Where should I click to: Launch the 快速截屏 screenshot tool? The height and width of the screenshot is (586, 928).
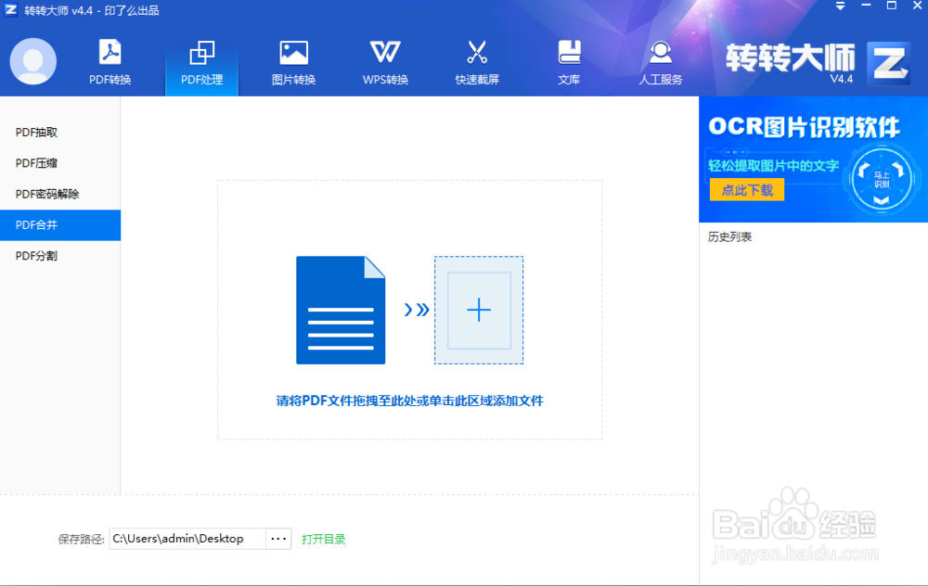click(477, 62)
